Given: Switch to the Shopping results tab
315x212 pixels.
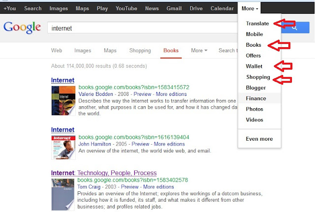Looking at the screenshot, I should 140,50.
